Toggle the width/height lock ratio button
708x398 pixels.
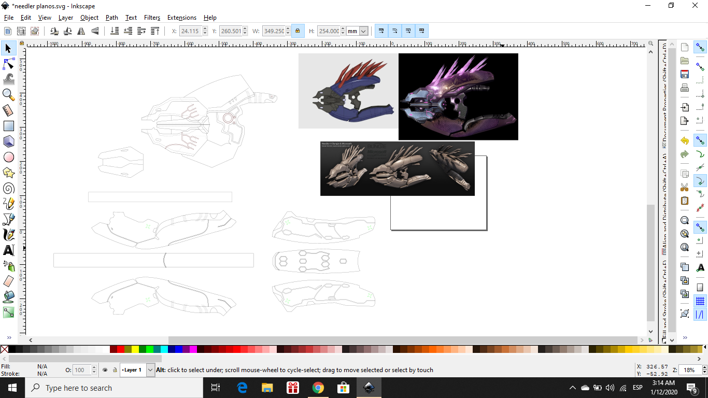click(298, 31)
